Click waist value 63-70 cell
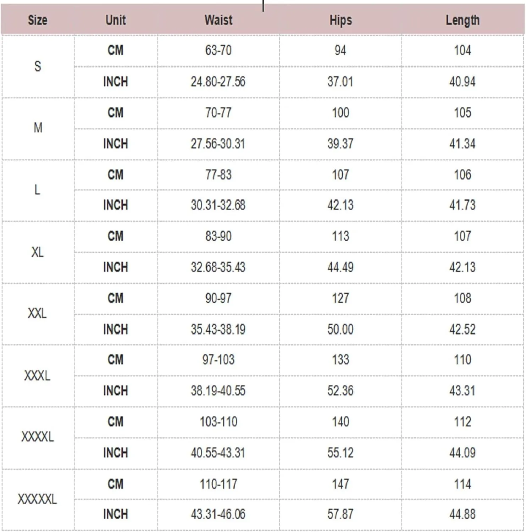The image size is (526, 532). tap(218, 50)
